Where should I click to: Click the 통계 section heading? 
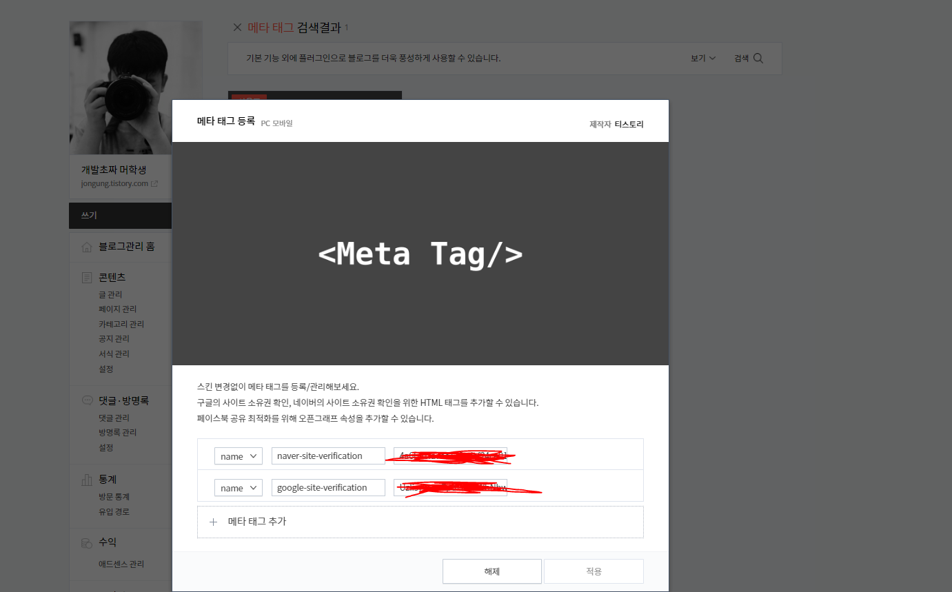108,479
